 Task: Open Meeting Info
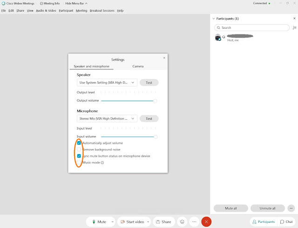pyautogui.click(x=50, y=3)
